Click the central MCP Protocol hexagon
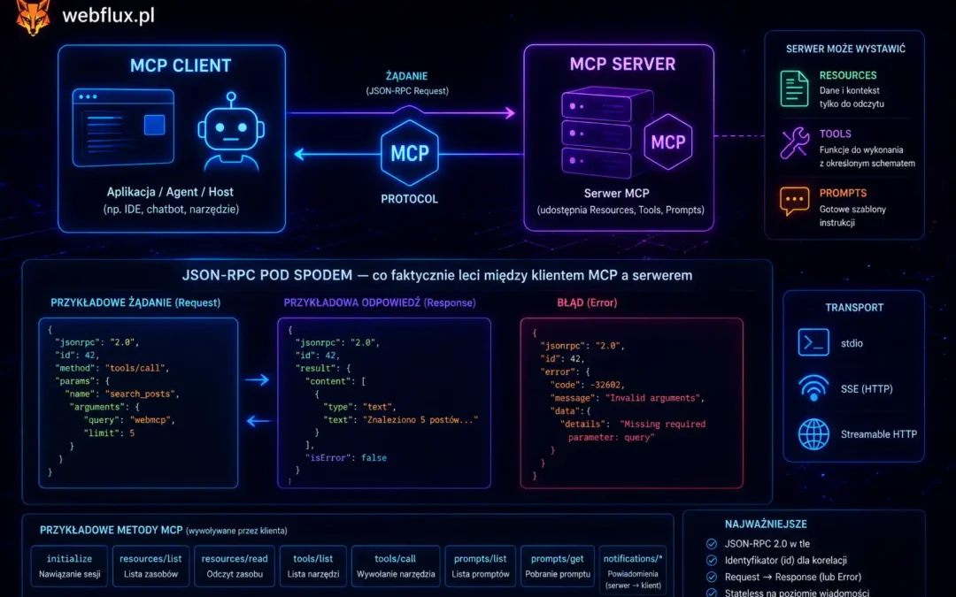956x597 pixels. (409, 153)
